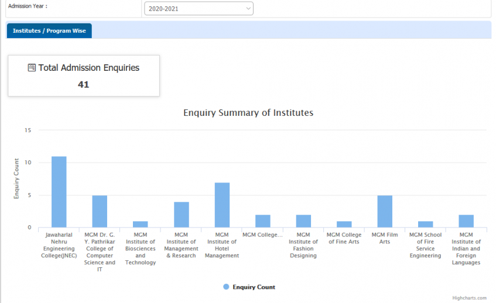Click the Enquiry Summary of Institutes chart title

coord(248,113)
